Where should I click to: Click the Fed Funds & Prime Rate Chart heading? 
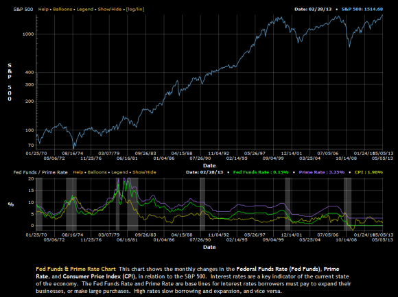coord(75,269)
